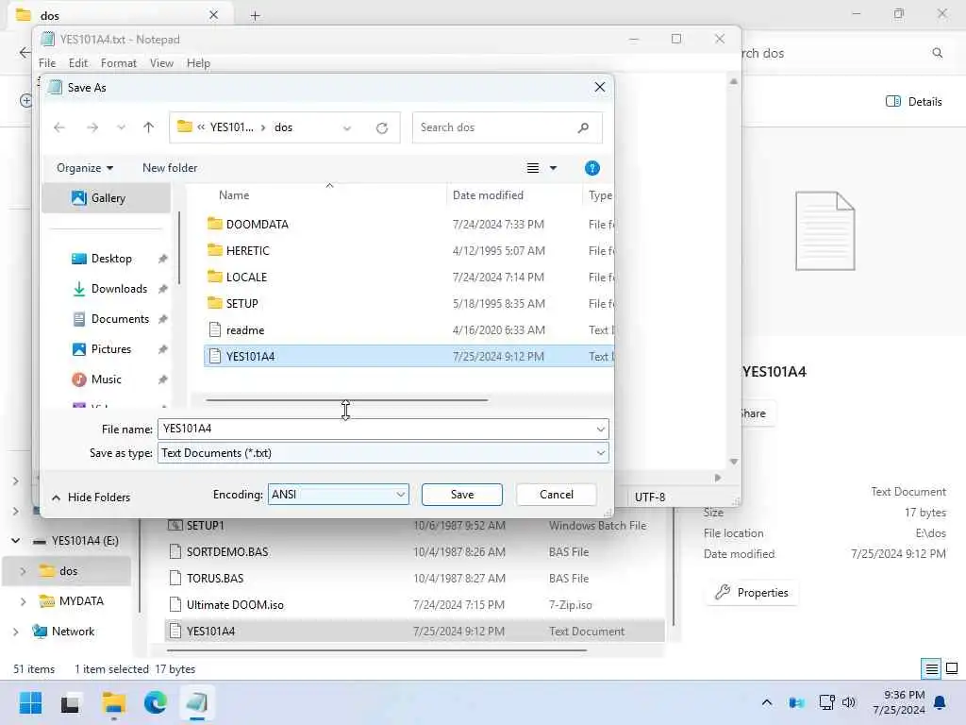Viewport: 966px width, 725px height.
Task: Create a New folder
Action: click(170, 168)
